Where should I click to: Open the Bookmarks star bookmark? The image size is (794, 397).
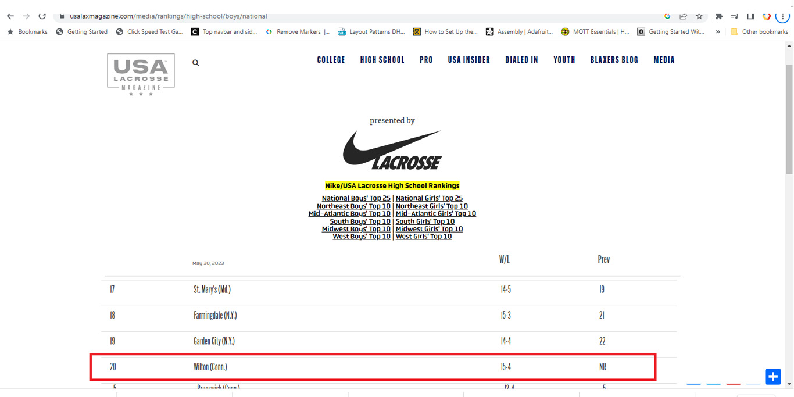(27, 32)
